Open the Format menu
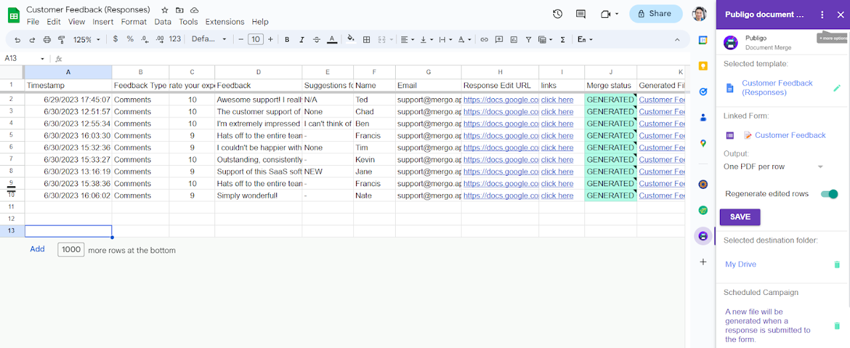Screen dimensions: 850x348 click(x=133, y=22)
